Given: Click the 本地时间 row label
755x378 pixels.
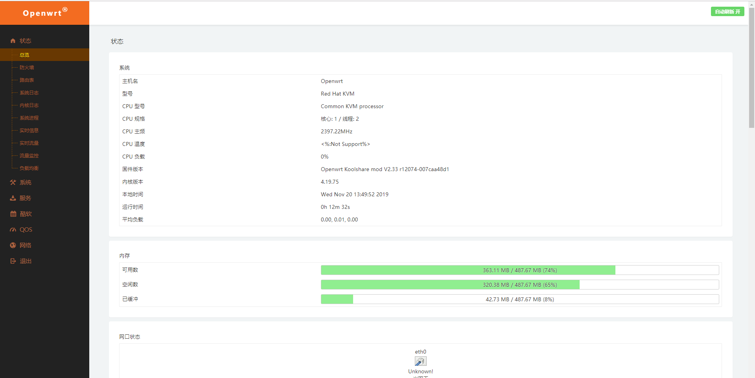Looking at the screenshot, I should click(x=133, y=194).
